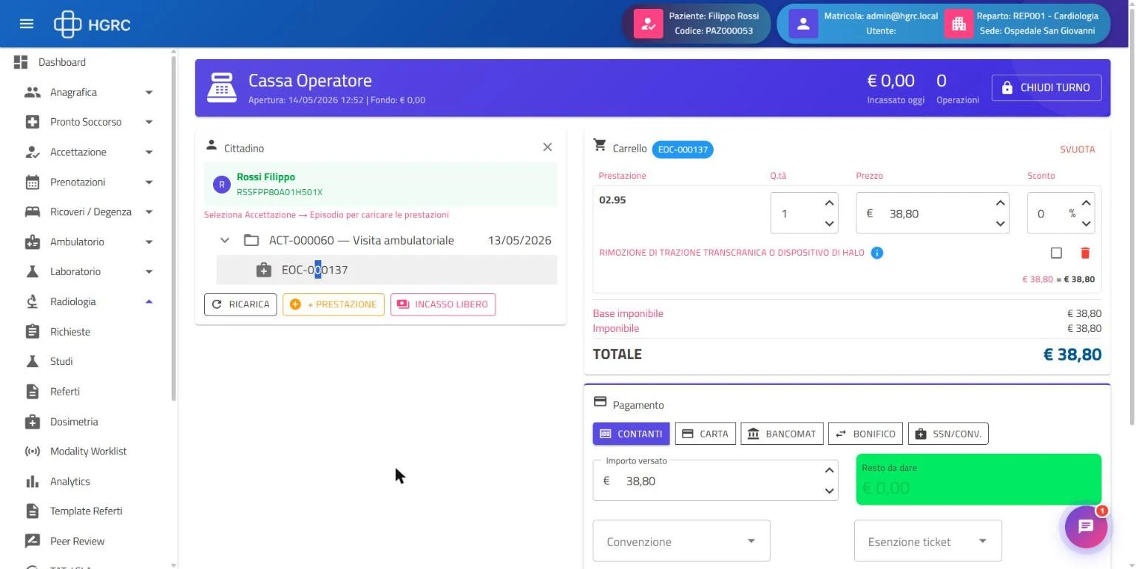Viewport: 1136px width, 569px height.
Task: Click the Chiudi Turno button
Action: [x=1047, y=87]
